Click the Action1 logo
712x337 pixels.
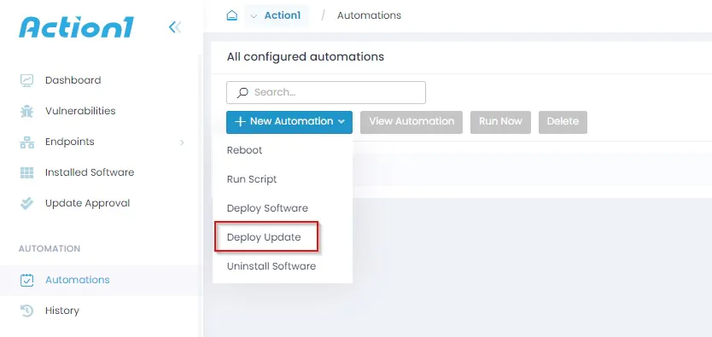point(76,27)
